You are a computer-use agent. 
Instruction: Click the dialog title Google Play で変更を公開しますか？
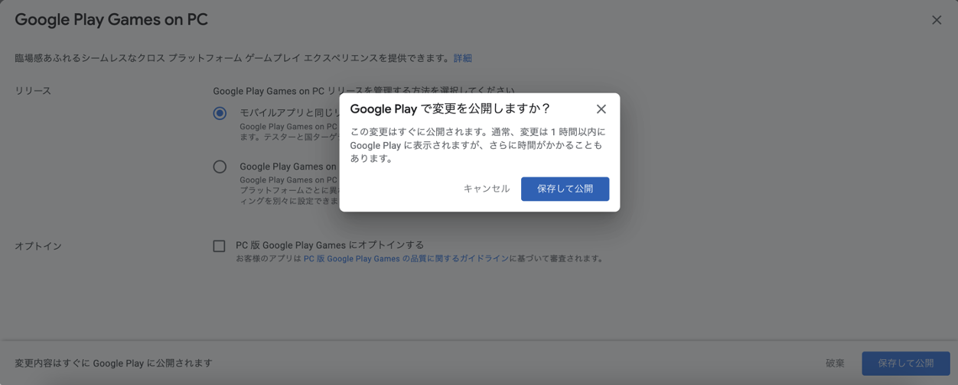(450, 109)
